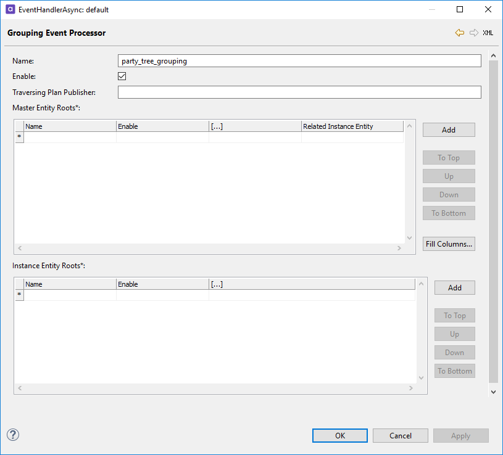Click Fill Columns button
Image resolution: width=503 pixels, height=455 pixels.
click(x=449, y=244)
